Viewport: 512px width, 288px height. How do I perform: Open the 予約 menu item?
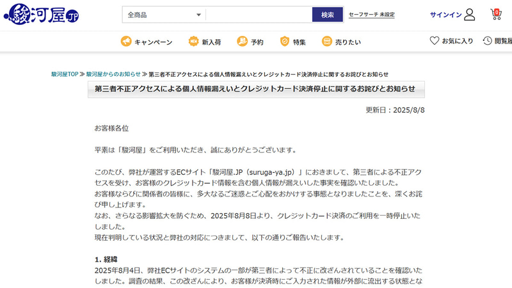(x=257, y=42)
